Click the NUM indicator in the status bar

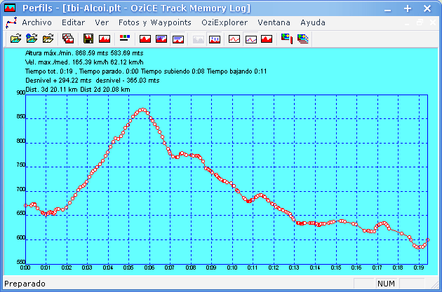[x=386, y=284]
